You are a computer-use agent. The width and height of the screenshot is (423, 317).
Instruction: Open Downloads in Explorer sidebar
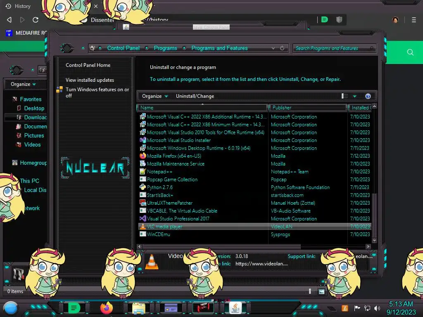tap(35, 117)
